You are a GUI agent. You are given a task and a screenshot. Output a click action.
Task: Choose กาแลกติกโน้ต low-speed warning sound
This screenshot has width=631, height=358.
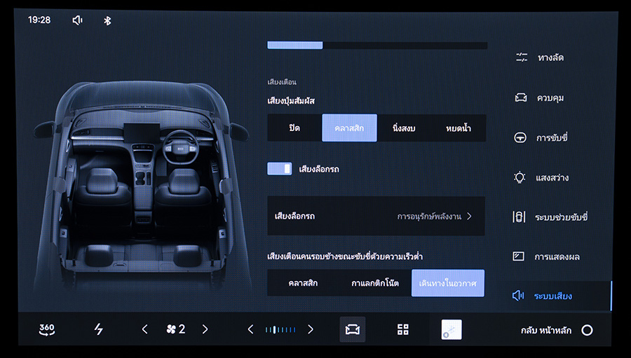click(375, 283)
